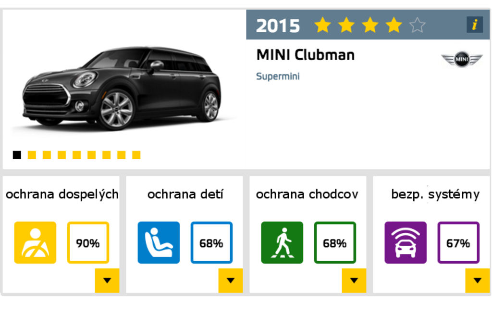Click the MINI Clubman title
The height and width of the screenshot is (329, 492).
point(305,55)
